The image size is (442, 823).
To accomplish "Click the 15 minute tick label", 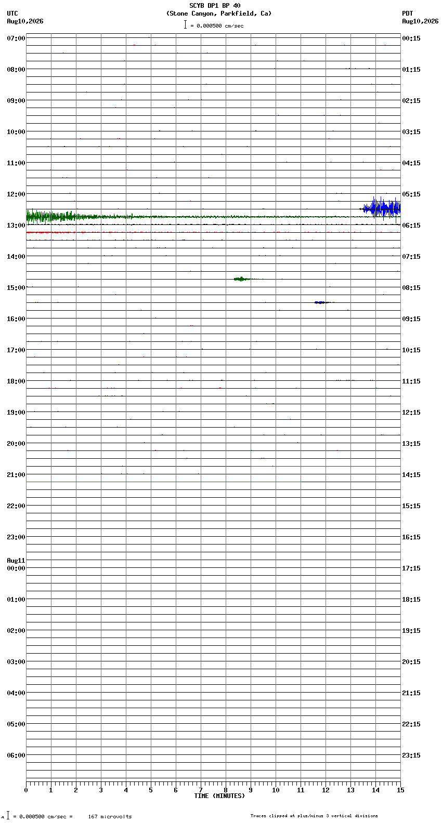I will point(400,790).
